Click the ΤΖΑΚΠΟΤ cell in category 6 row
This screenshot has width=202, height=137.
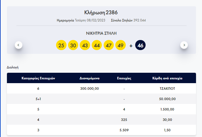coord(167,88)
